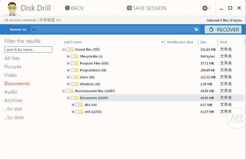Sort by Kind column header

click(x=223, y=42)
